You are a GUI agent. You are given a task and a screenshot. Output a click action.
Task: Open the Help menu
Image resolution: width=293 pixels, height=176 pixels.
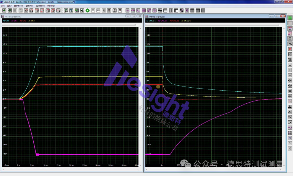(x=51, y=6)
